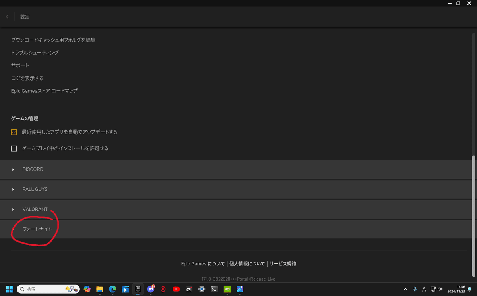The width and height of the screenshot is (477, 296).
Task: Open Copilot from the taskbar
Action: point(87,289)
